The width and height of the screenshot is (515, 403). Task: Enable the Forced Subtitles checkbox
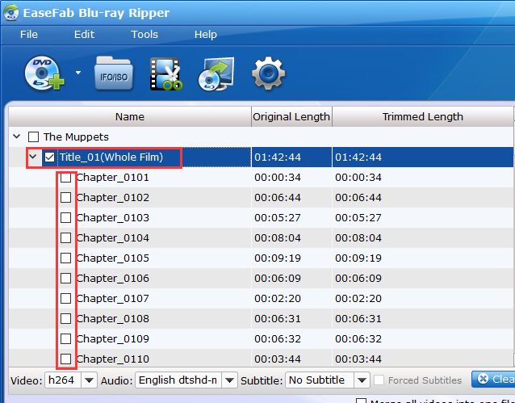(379, 380)
